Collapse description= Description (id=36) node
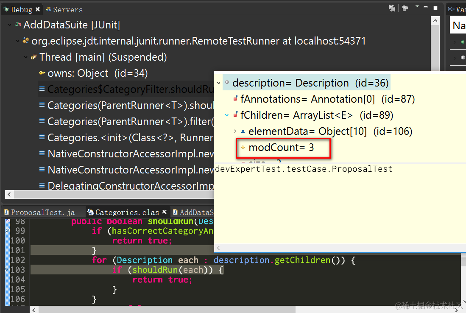This screenshot has width=466, height=313. click(x=218, y=83)
